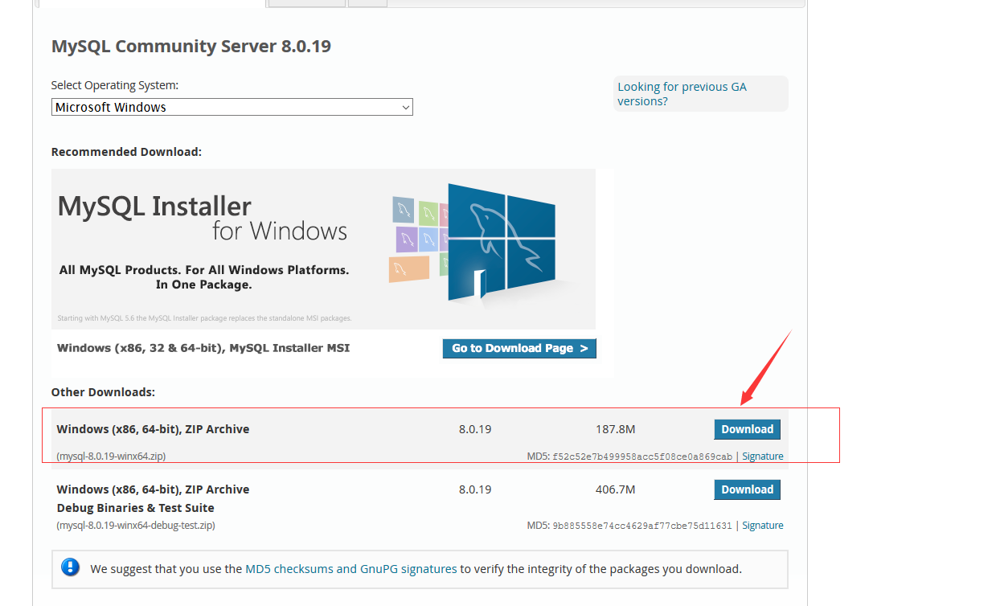Open Signature link for mysql-8.0.19-winx64.zip
The height and width of the screenshot is (606, 996).
[762, 456]
